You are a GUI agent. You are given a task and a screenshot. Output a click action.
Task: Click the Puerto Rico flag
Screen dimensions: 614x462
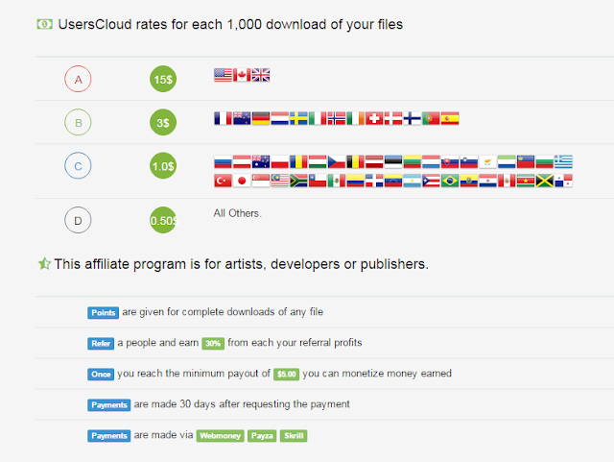(x=431, y=181)
